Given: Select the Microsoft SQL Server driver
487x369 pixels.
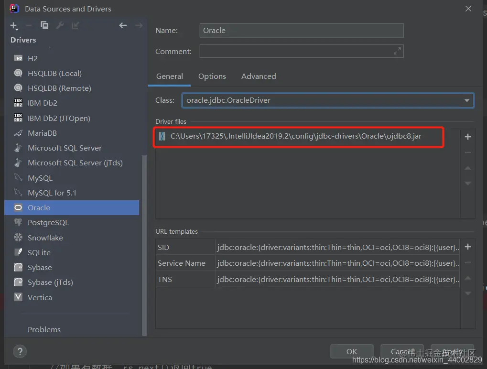Looking at the screenshot, I should pos(72,148).
